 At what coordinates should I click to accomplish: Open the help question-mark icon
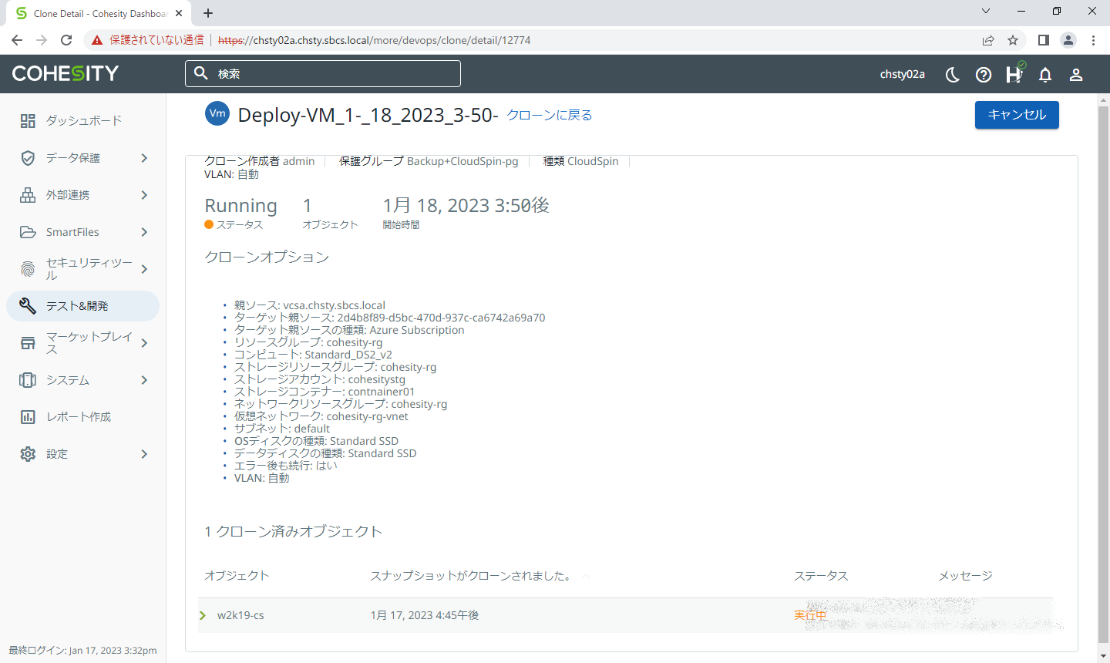pos(984,74)
